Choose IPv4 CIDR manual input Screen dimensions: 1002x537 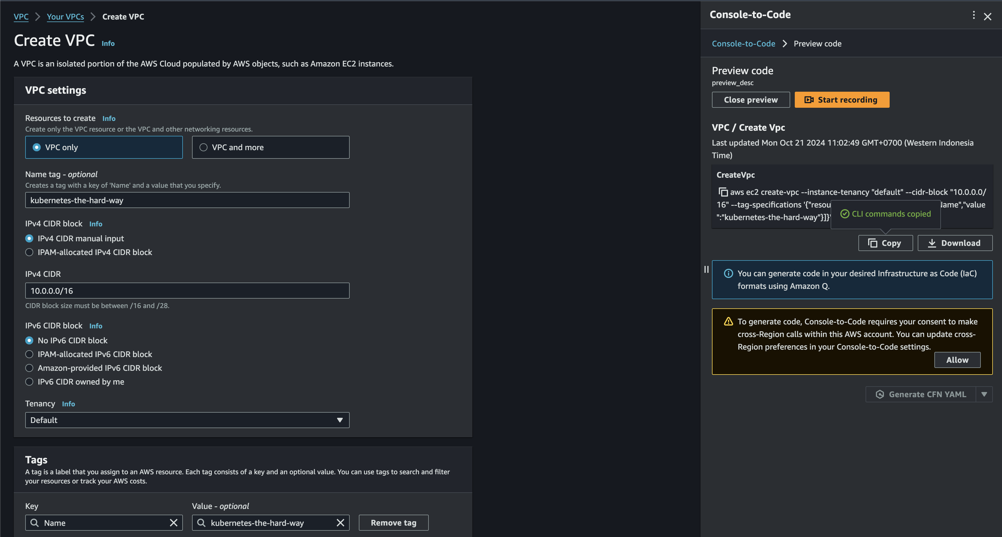(29, 238)
